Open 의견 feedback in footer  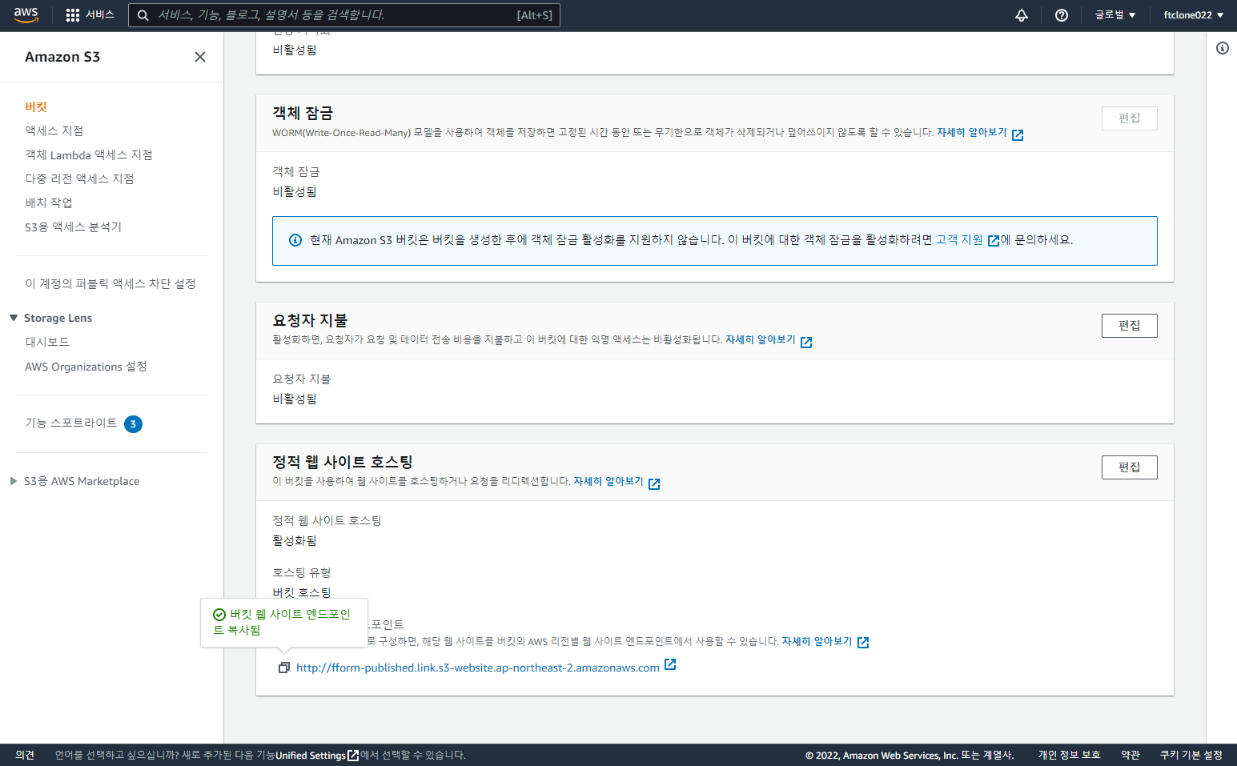click(25, 755)
